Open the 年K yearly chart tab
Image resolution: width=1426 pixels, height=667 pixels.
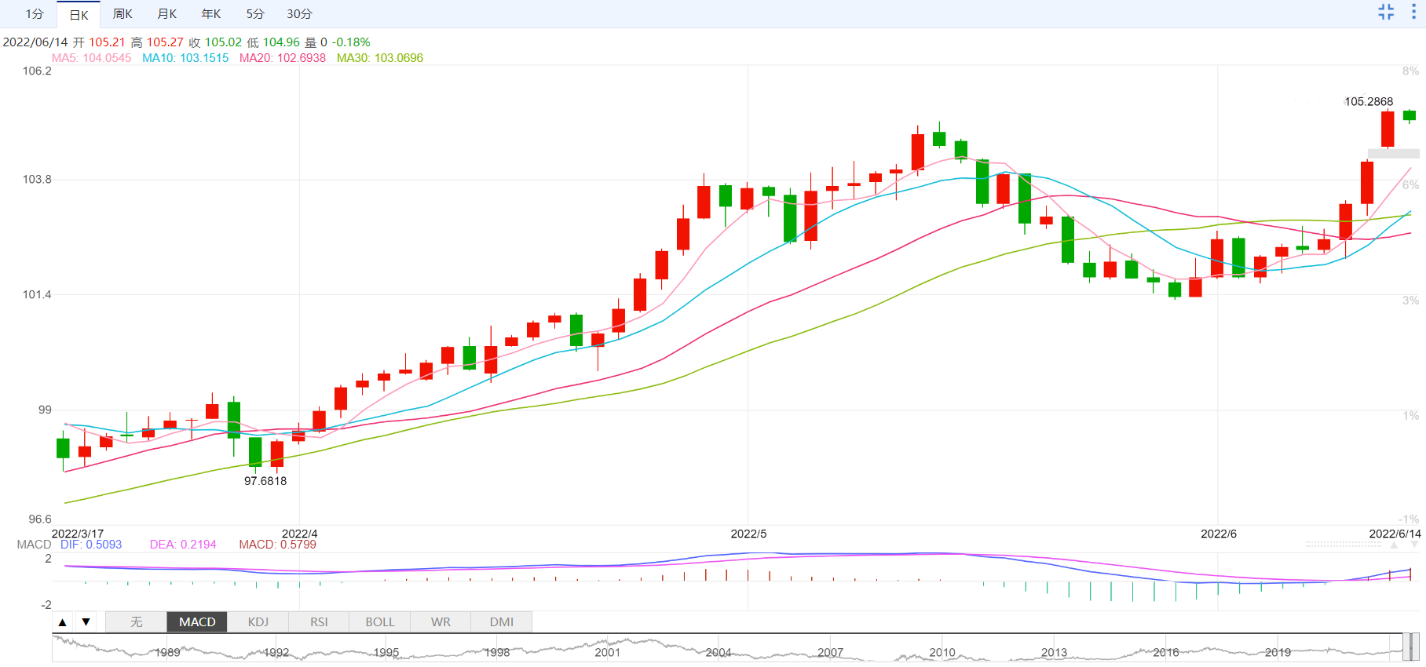point(211,14)
